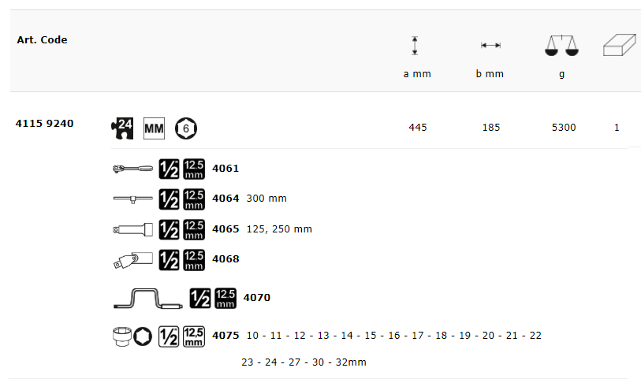Open part number 4064
641x379 pixels.
(x=225, y=199)
